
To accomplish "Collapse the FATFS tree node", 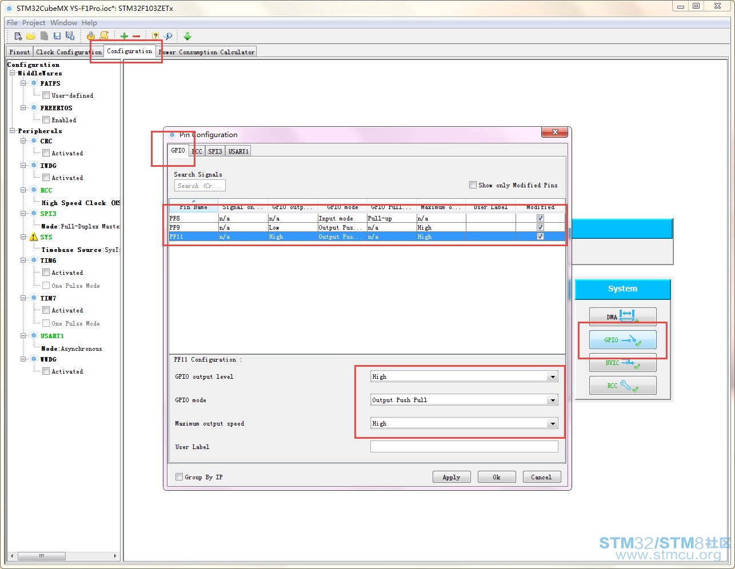I will click(23, 83).
